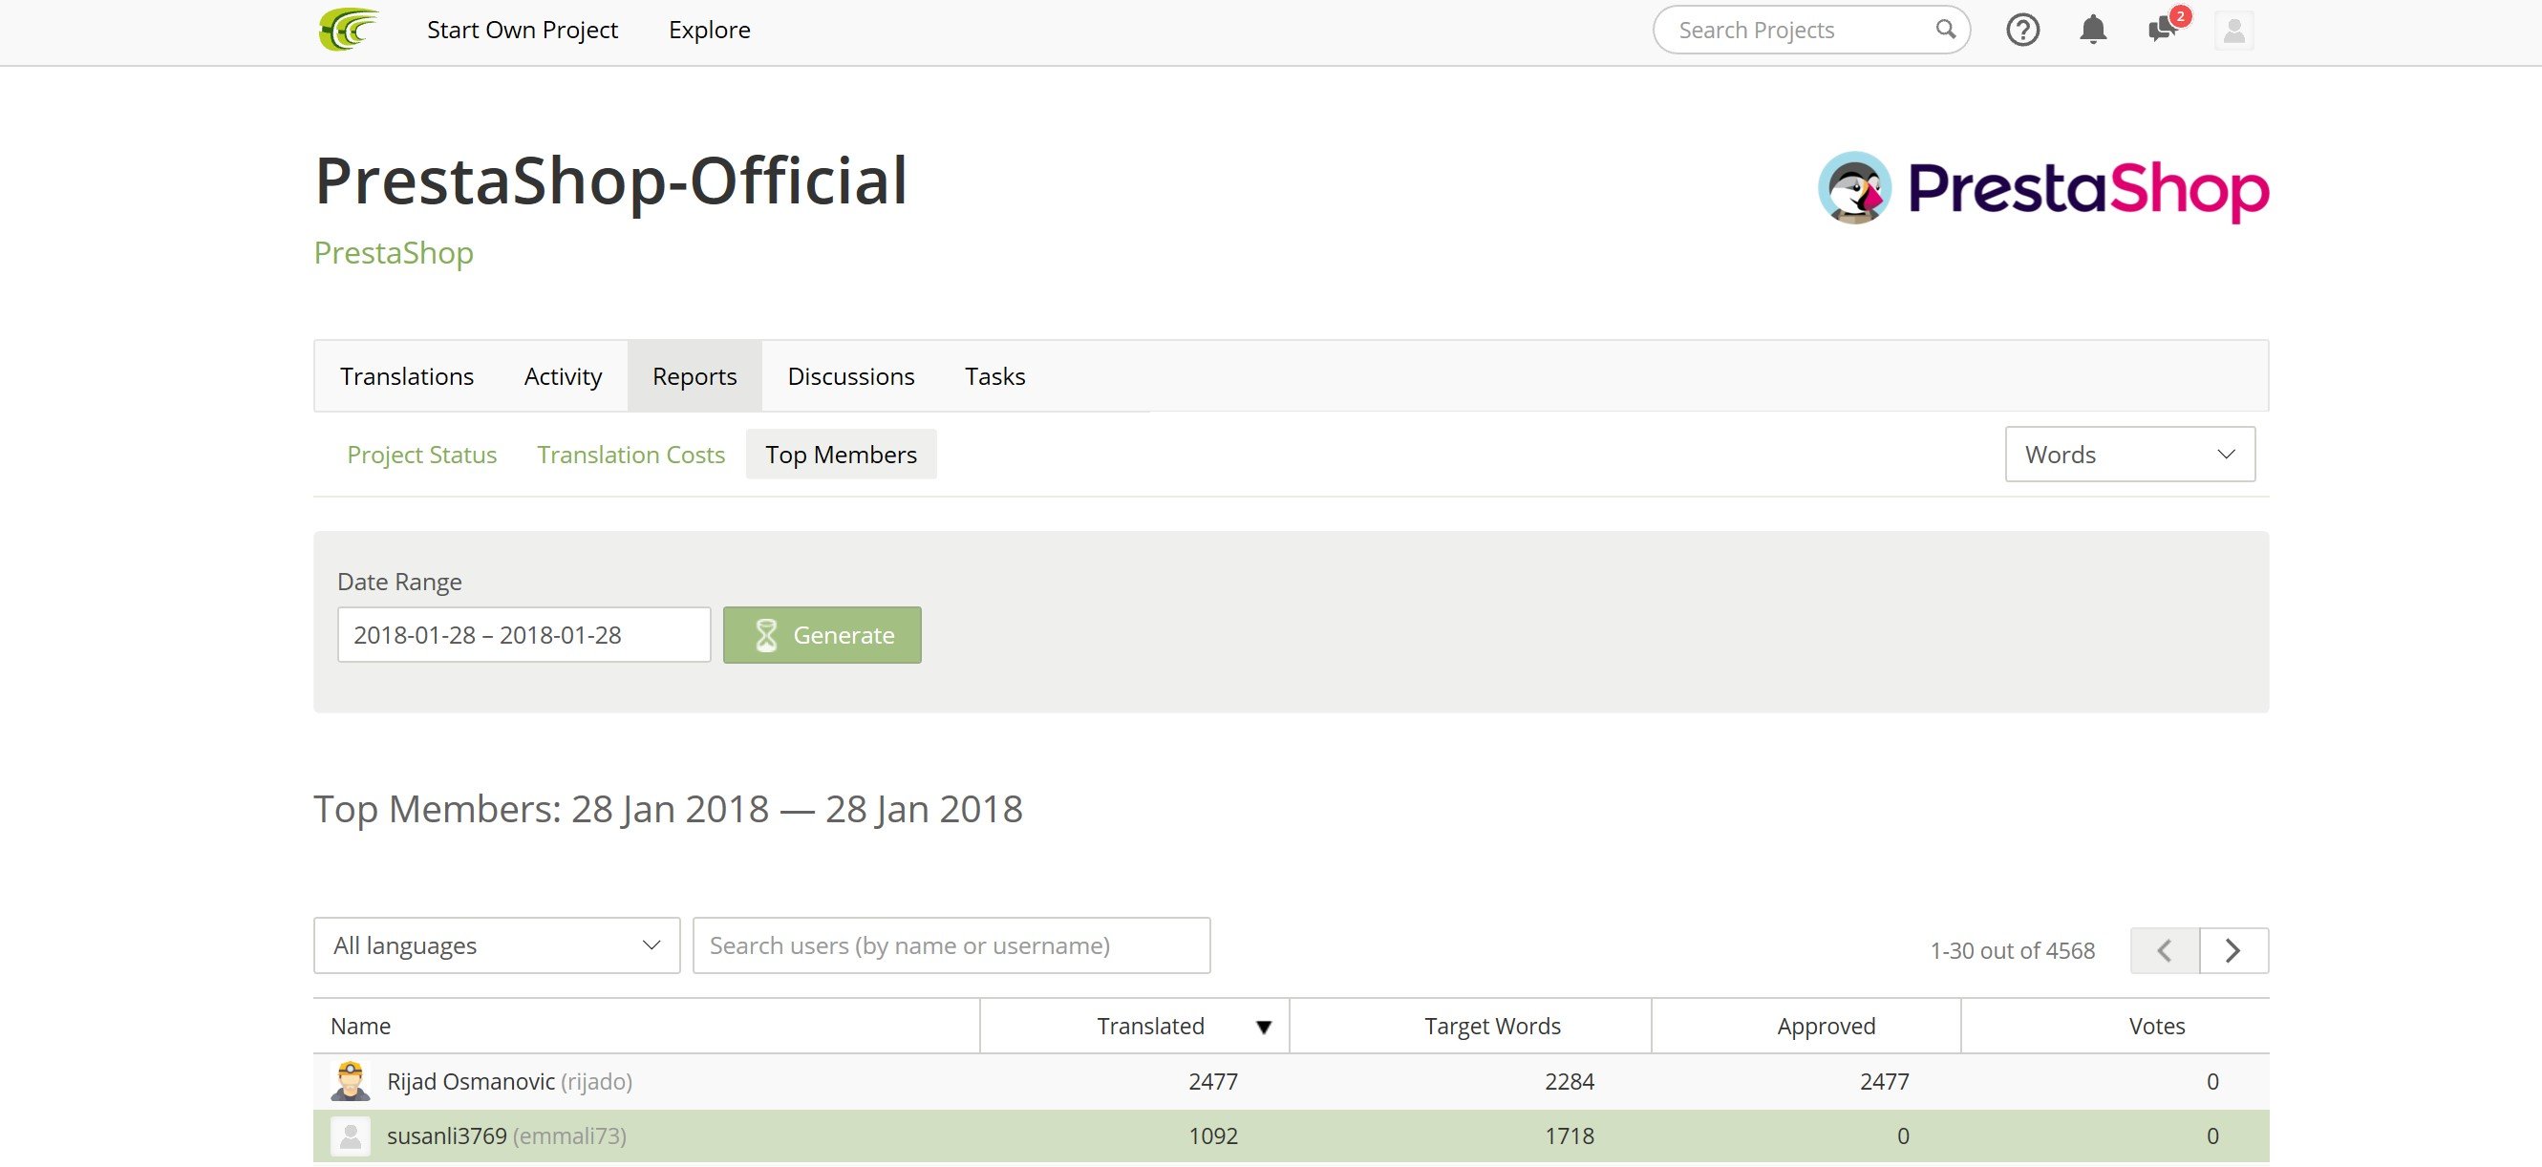Image resolution: width=2542 pixels, height=1167 pixels.
Task: Expand the Words dropdown
Action: pyautogui.click(x=2129, y=454)
